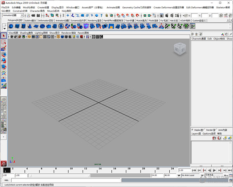Open the viewport Panels menu
This screenshot has height=187, width=233.
(x=83, y=33)
